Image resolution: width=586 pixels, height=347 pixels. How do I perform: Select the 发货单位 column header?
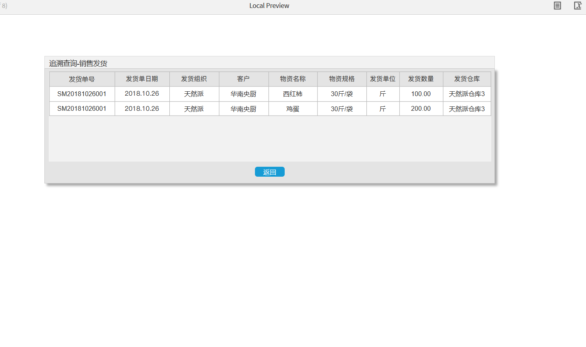[383, 79]
